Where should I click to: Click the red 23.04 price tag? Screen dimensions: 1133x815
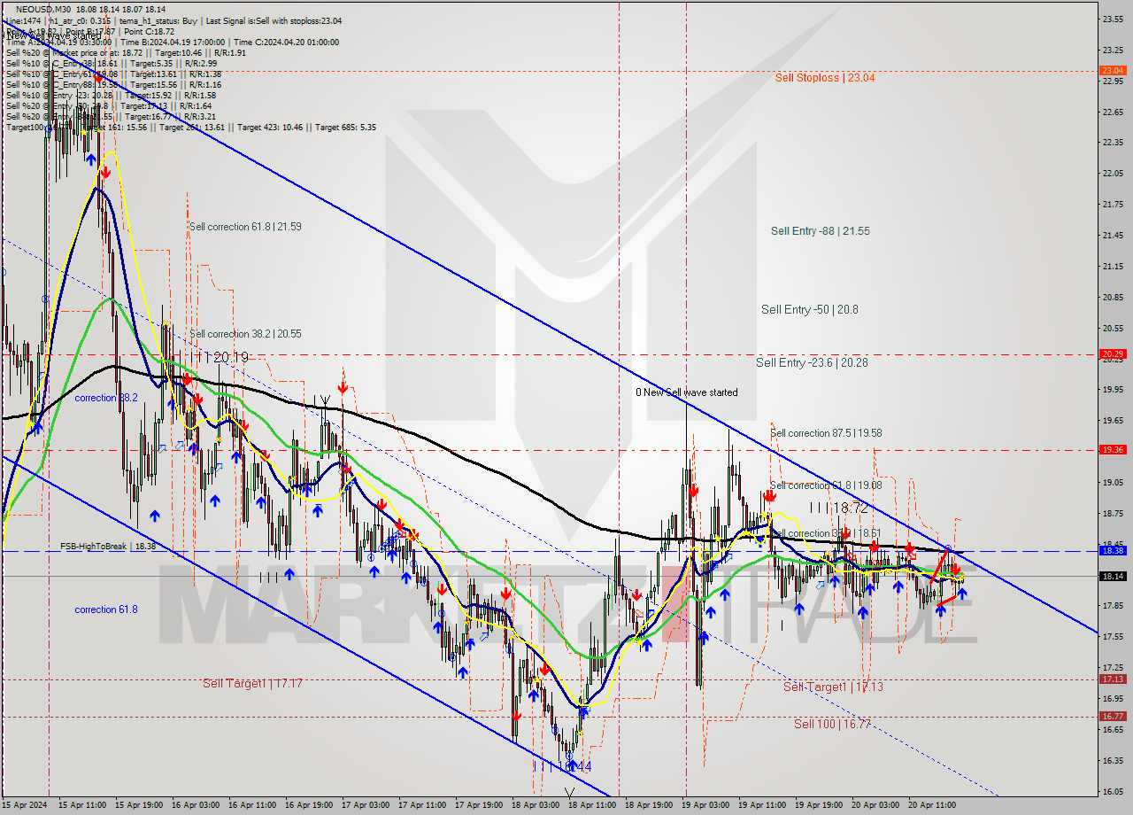click(1113, 70)
